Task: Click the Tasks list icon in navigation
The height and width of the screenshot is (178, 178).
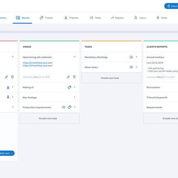Action: point(91,18)
